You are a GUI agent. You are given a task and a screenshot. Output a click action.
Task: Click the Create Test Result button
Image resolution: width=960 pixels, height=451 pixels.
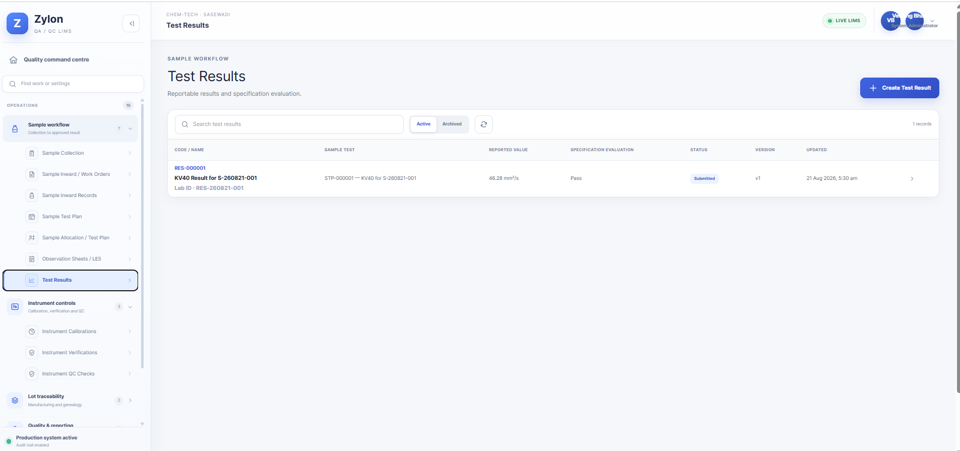point(900,88)
